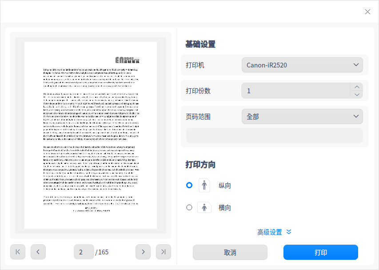The image size is (379, 270).
Task: Increase print copies with up arrow
Action: click(x=357, y=87)
